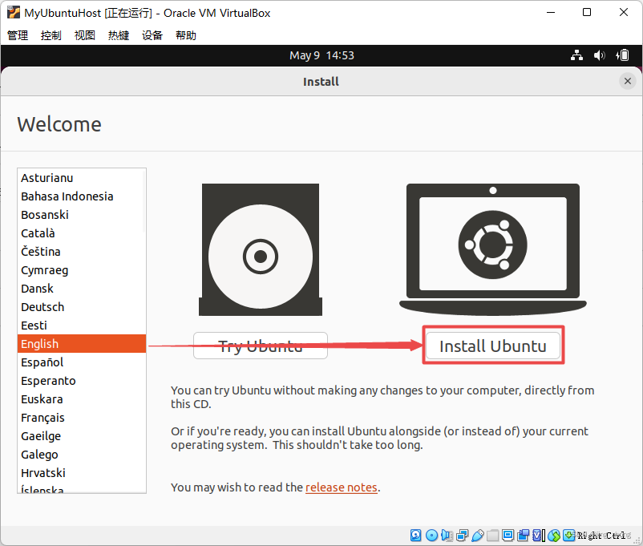This screenshot has width=643, height=546.
Task: Select Eesti language
Action: (82, 326)
